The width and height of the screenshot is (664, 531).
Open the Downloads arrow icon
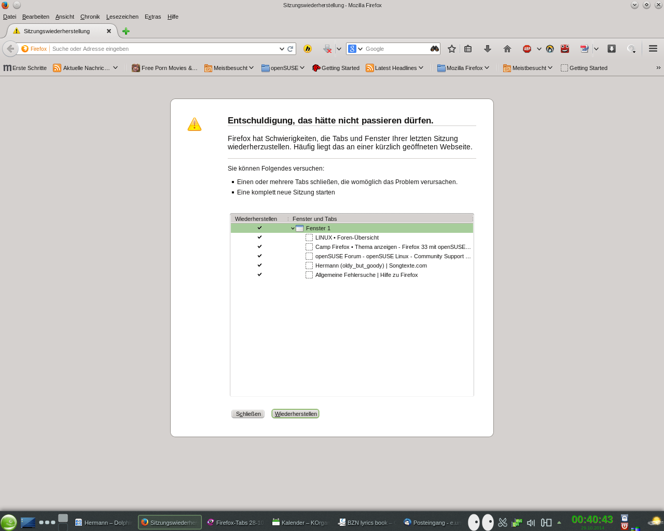487,49
